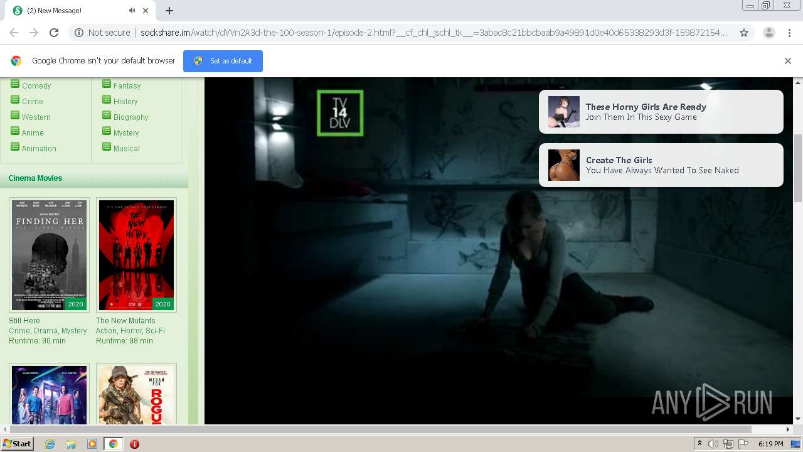
Task: Open the Cinema Movies heading
Action: [35, 178]
